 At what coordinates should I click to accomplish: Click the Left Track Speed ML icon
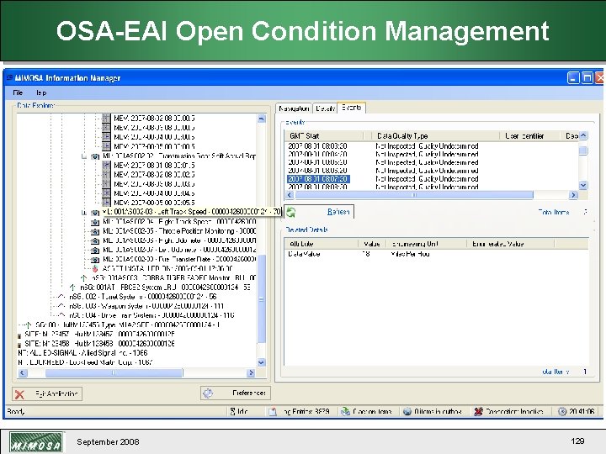pos(95,212)
